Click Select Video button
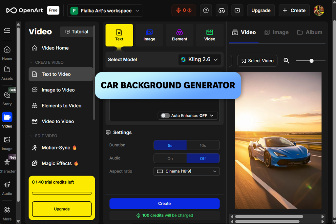 pos(257,61)
